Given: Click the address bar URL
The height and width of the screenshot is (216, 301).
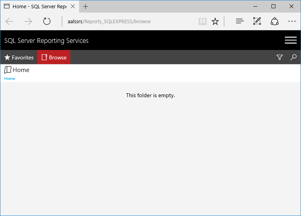Looking at the screenshot, I should [109, 22].
